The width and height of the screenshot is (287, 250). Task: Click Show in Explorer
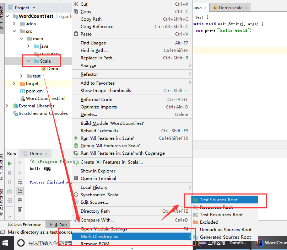tap(132, 171)
